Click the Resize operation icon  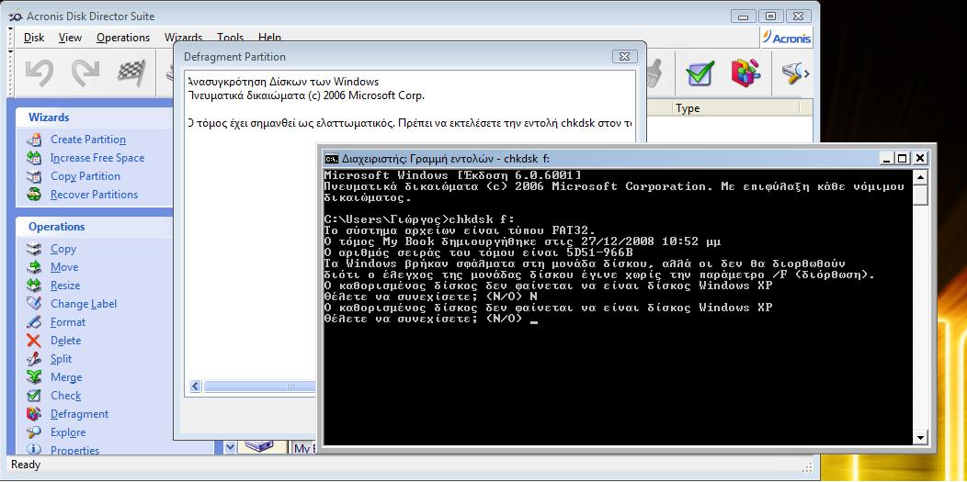[x=35, y=286]
